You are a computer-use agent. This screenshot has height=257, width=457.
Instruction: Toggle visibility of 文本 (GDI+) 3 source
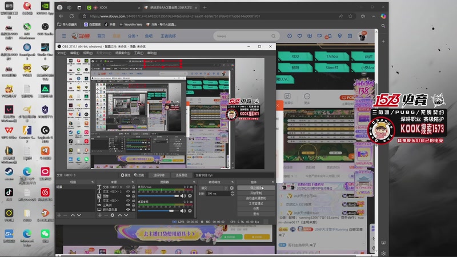click(127, 187)
